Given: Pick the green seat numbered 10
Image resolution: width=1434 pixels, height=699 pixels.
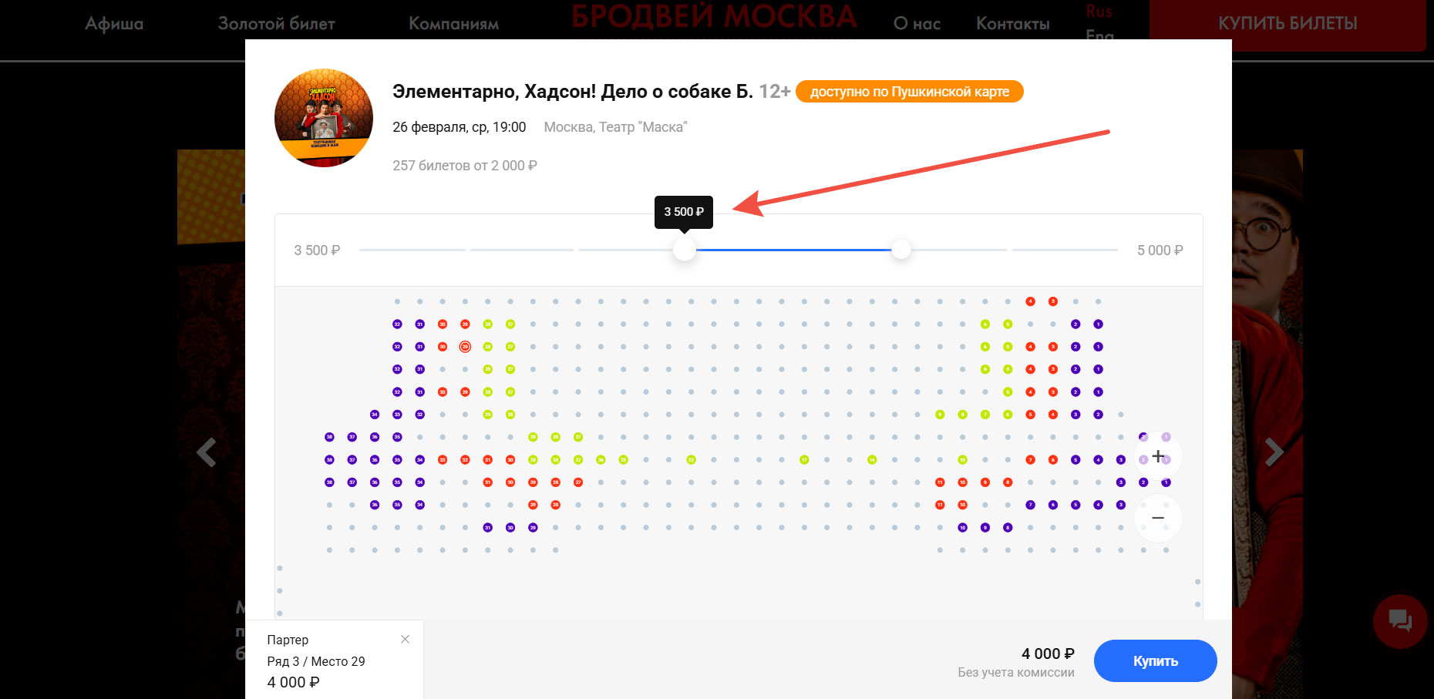Looking at the screenshot, I should click(x=962, y=460).
